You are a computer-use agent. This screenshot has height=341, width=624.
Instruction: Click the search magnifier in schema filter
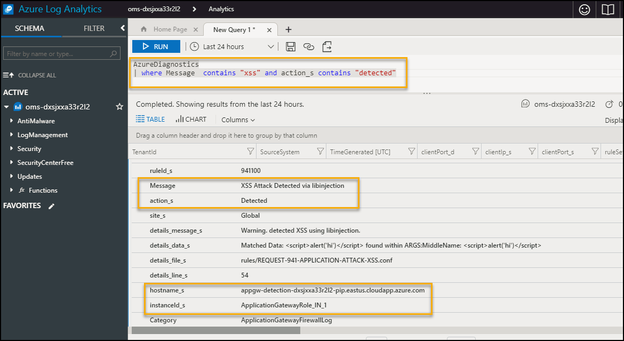click(114, 53)
